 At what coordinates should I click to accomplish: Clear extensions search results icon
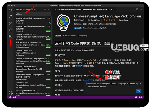click(x=45, y=9)
